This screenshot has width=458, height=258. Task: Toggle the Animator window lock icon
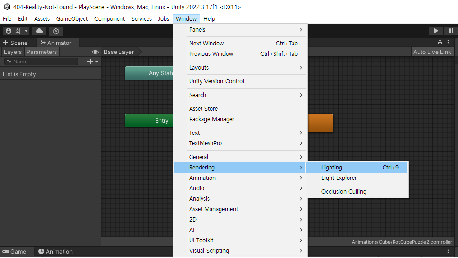(x=440, y=42)
